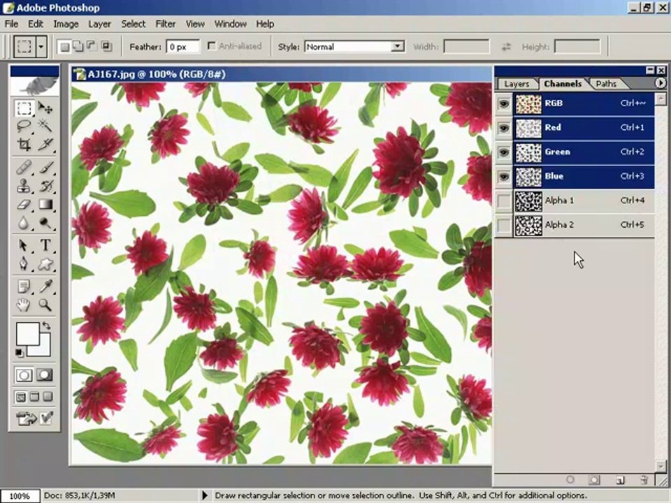Select the Type tool
This screenshot has height=503, width=671.
click(x=45, y=245)
